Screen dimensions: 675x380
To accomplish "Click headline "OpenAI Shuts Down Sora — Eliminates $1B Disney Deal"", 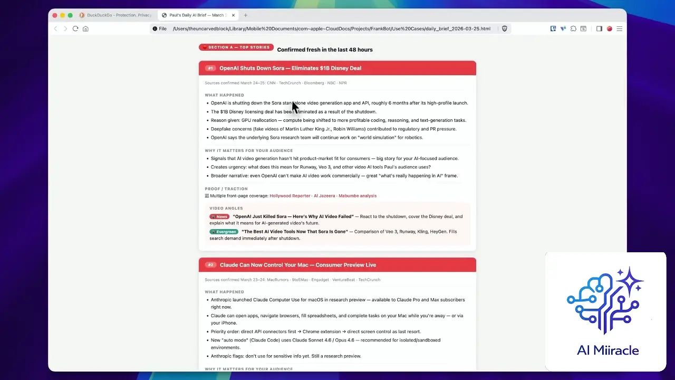I will (x=290, y=68).
